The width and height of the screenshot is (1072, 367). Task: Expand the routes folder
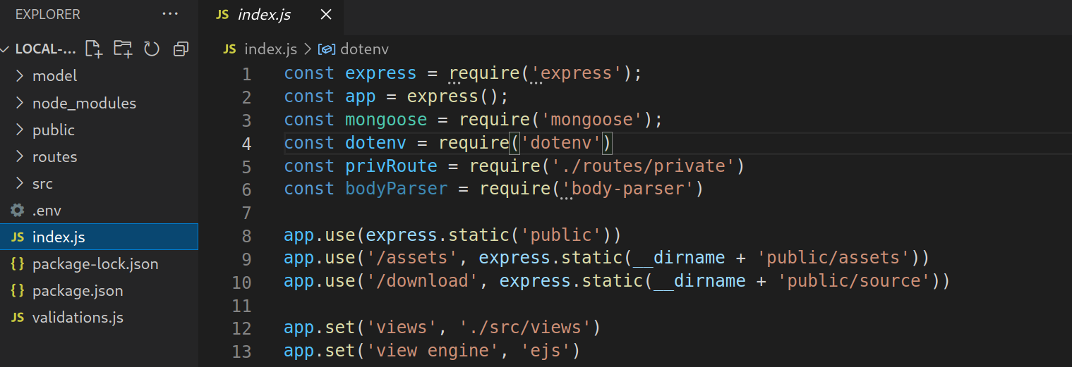pyautogui.click(x=54, y=157)
